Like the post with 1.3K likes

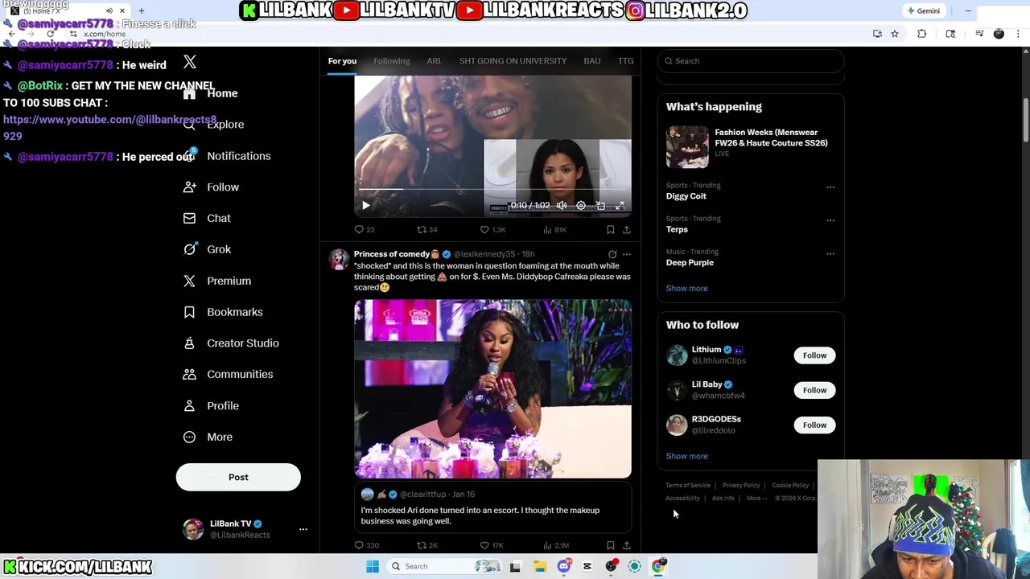(492, 230)
